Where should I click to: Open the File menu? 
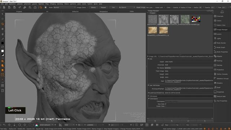2,4
